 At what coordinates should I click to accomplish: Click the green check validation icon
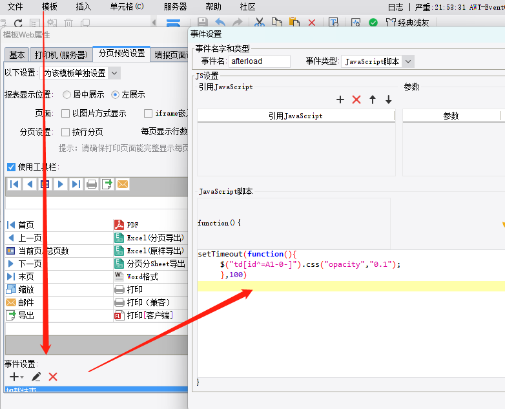click(373, 23)
